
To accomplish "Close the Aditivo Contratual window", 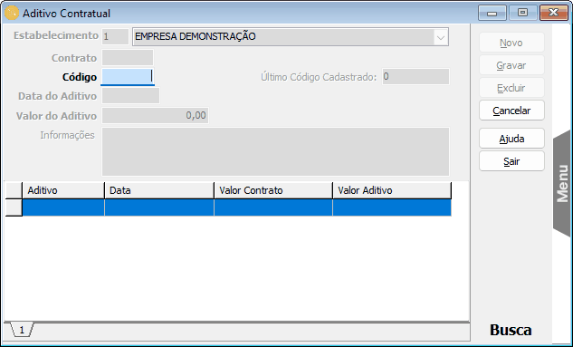I will [x=554, y=13].
